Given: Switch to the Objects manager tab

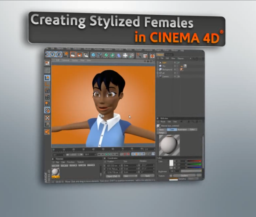Looking at the screenshot, I should 160,55.
